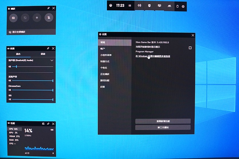Screen dimensions: 239x159
Task: Mute the QQ app volume
Action: [x=10, y=99]
